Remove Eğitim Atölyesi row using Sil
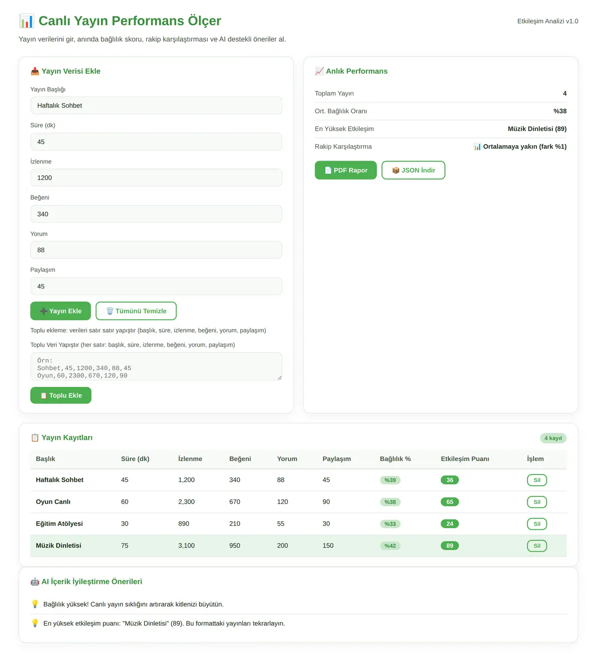Image resolution: width=597 pixels, height=654 pixels. [537, 524]
